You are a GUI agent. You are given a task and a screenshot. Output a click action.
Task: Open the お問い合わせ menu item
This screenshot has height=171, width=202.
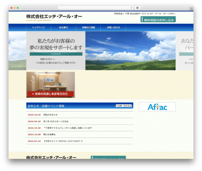(x=114, y=27)
